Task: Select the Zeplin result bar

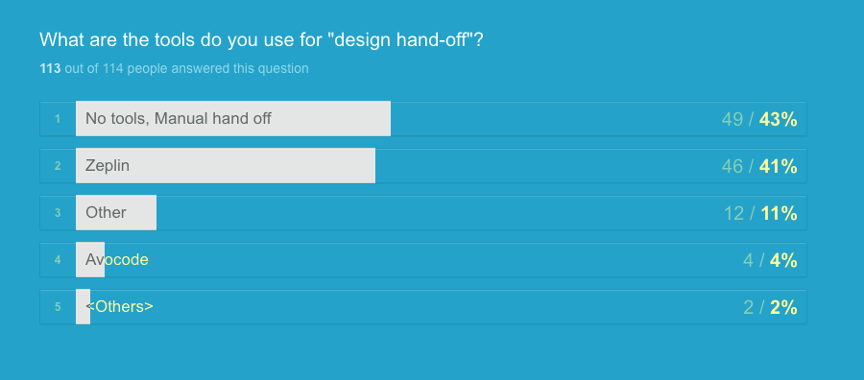Action: tap(226, 165)
